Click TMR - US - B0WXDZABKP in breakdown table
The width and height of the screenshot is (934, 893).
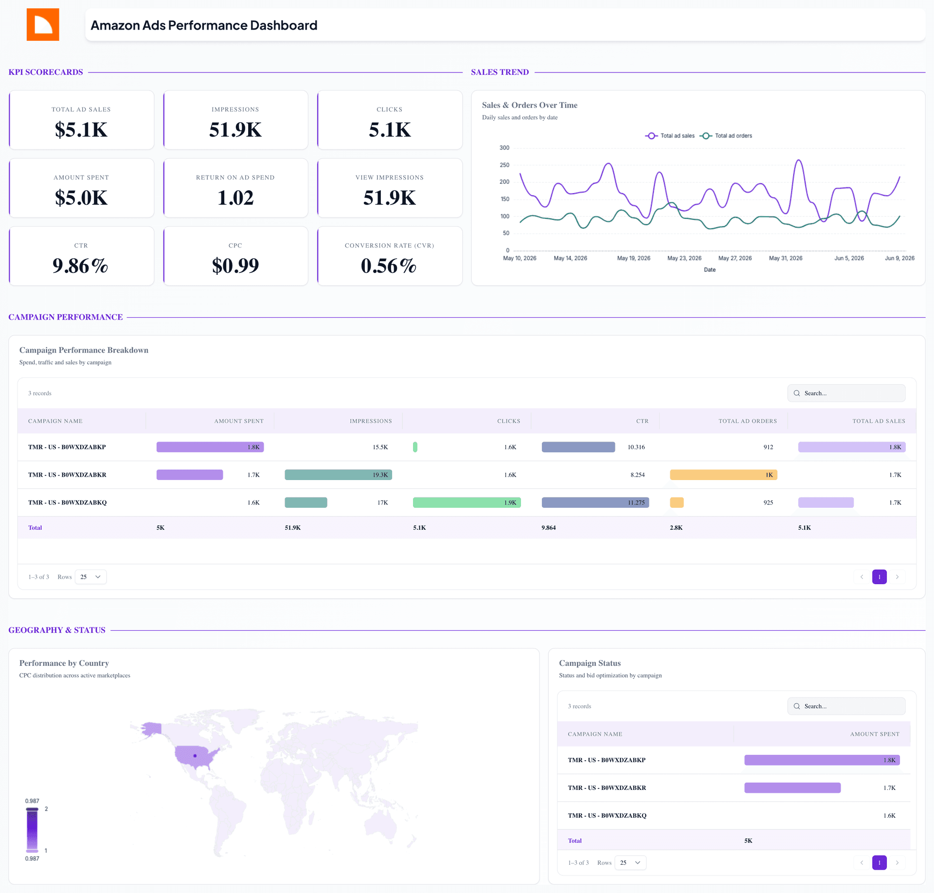point(67,447)
